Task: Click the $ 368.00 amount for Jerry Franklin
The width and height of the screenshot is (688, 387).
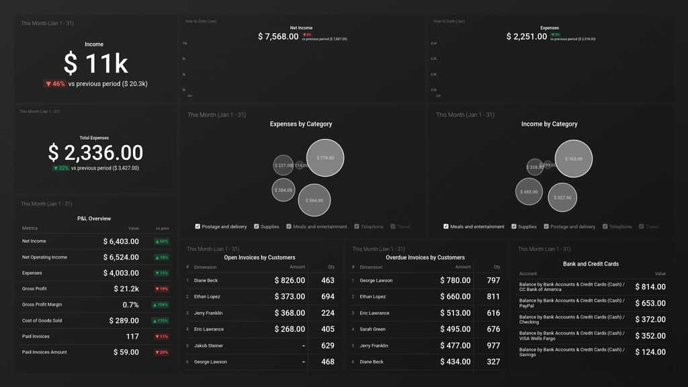Action: [290, 313]
